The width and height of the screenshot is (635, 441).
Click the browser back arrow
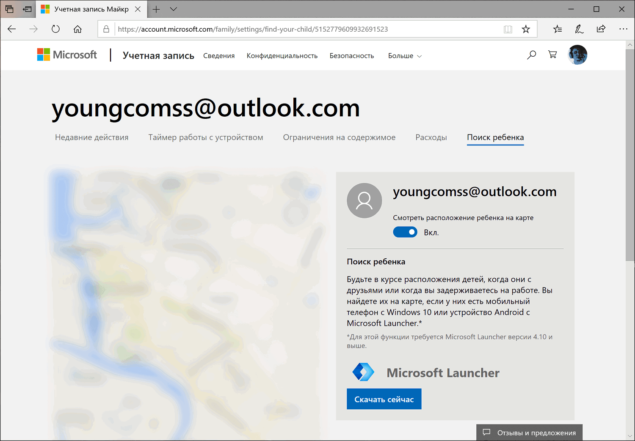coord(12,29)
